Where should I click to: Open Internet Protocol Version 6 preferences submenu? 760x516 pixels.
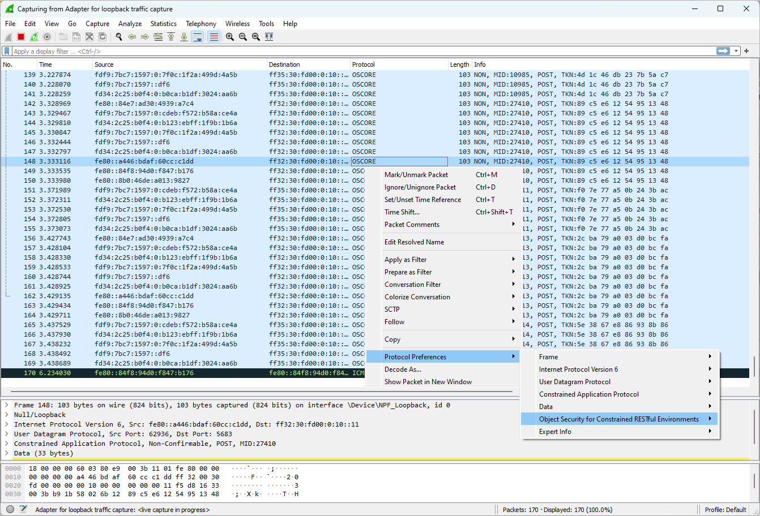[x=620, y=369]
